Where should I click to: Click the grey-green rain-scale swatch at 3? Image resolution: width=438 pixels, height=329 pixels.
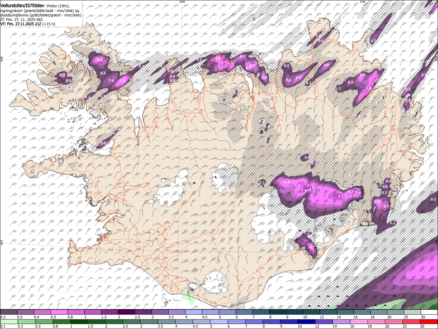(149, 321)
